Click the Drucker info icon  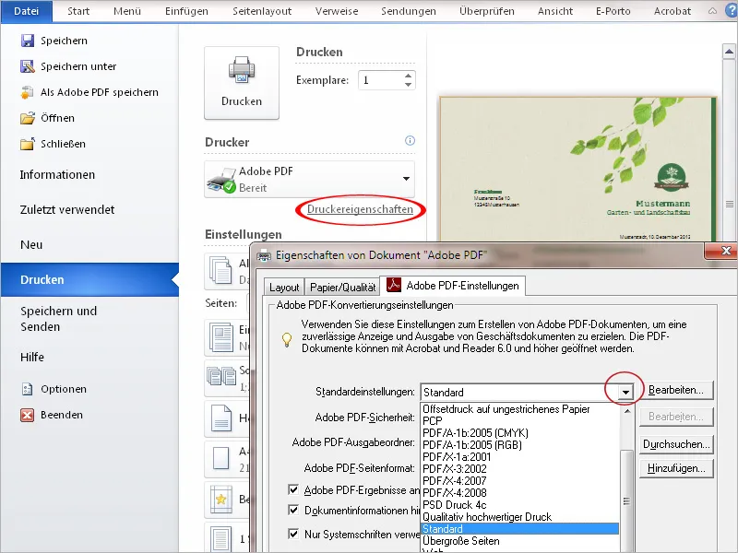click(x=410, y=141)
